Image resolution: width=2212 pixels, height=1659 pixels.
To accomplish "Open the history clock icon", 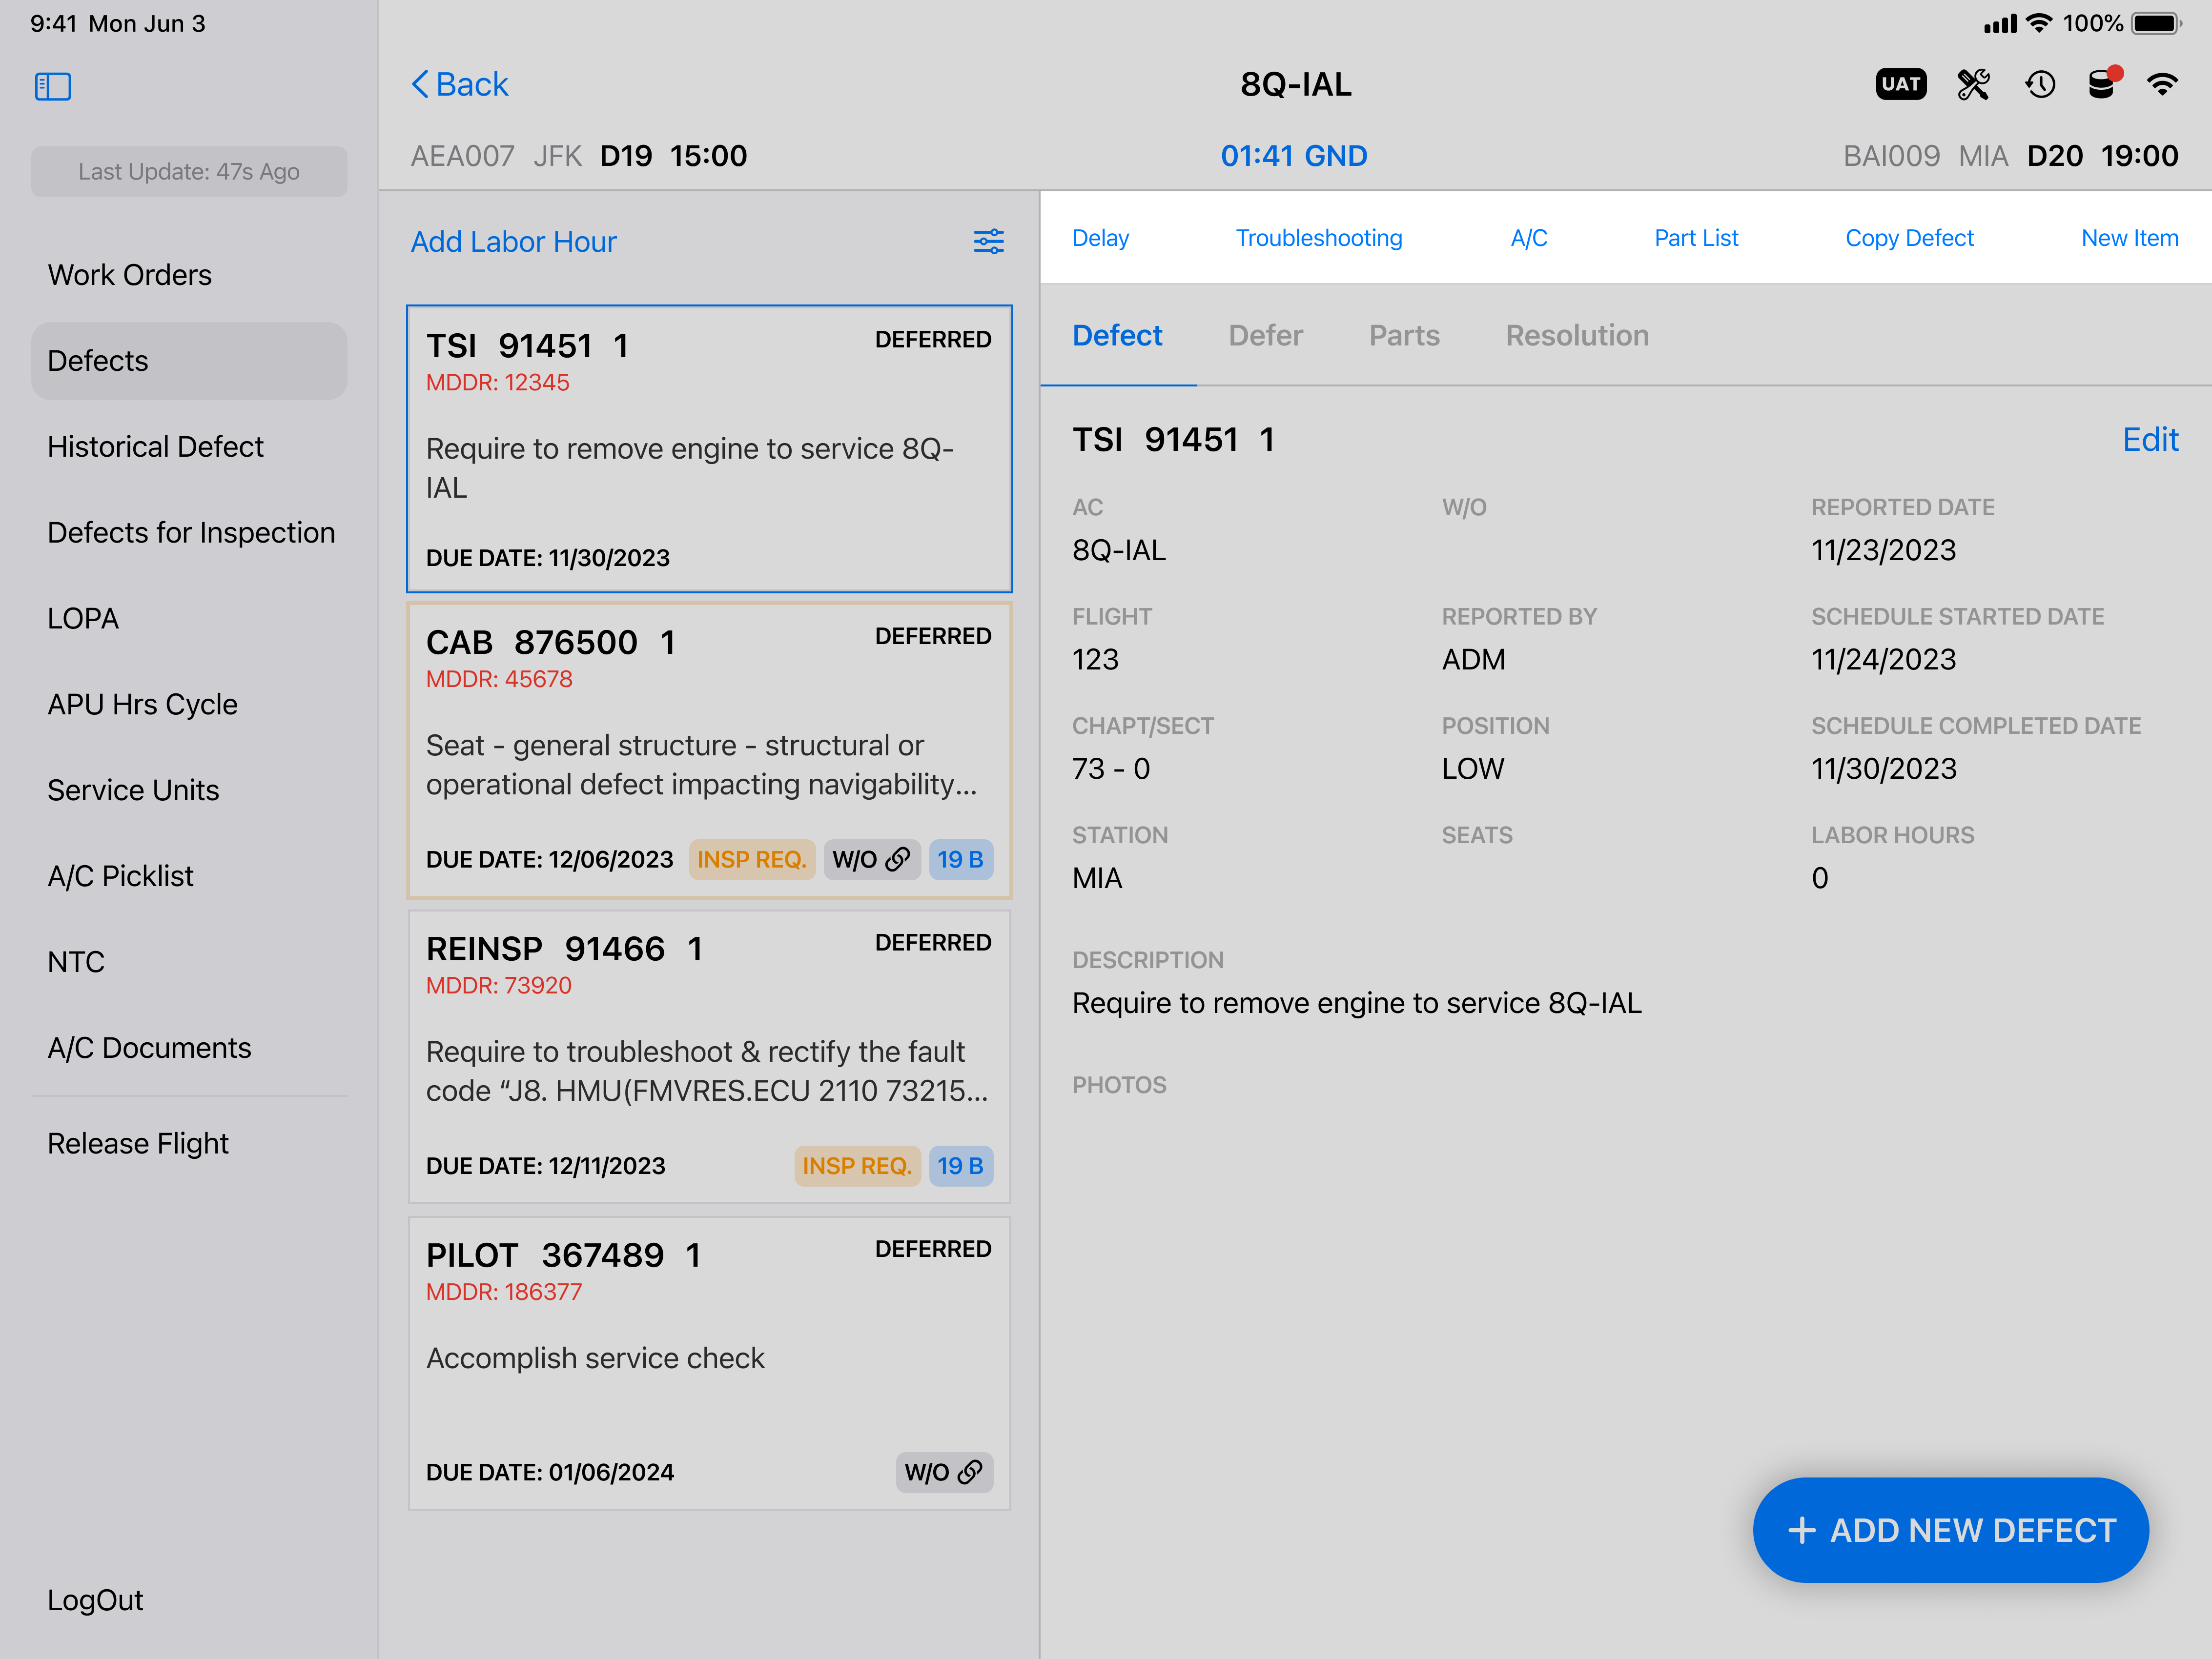I will (x=2040, y=84).
